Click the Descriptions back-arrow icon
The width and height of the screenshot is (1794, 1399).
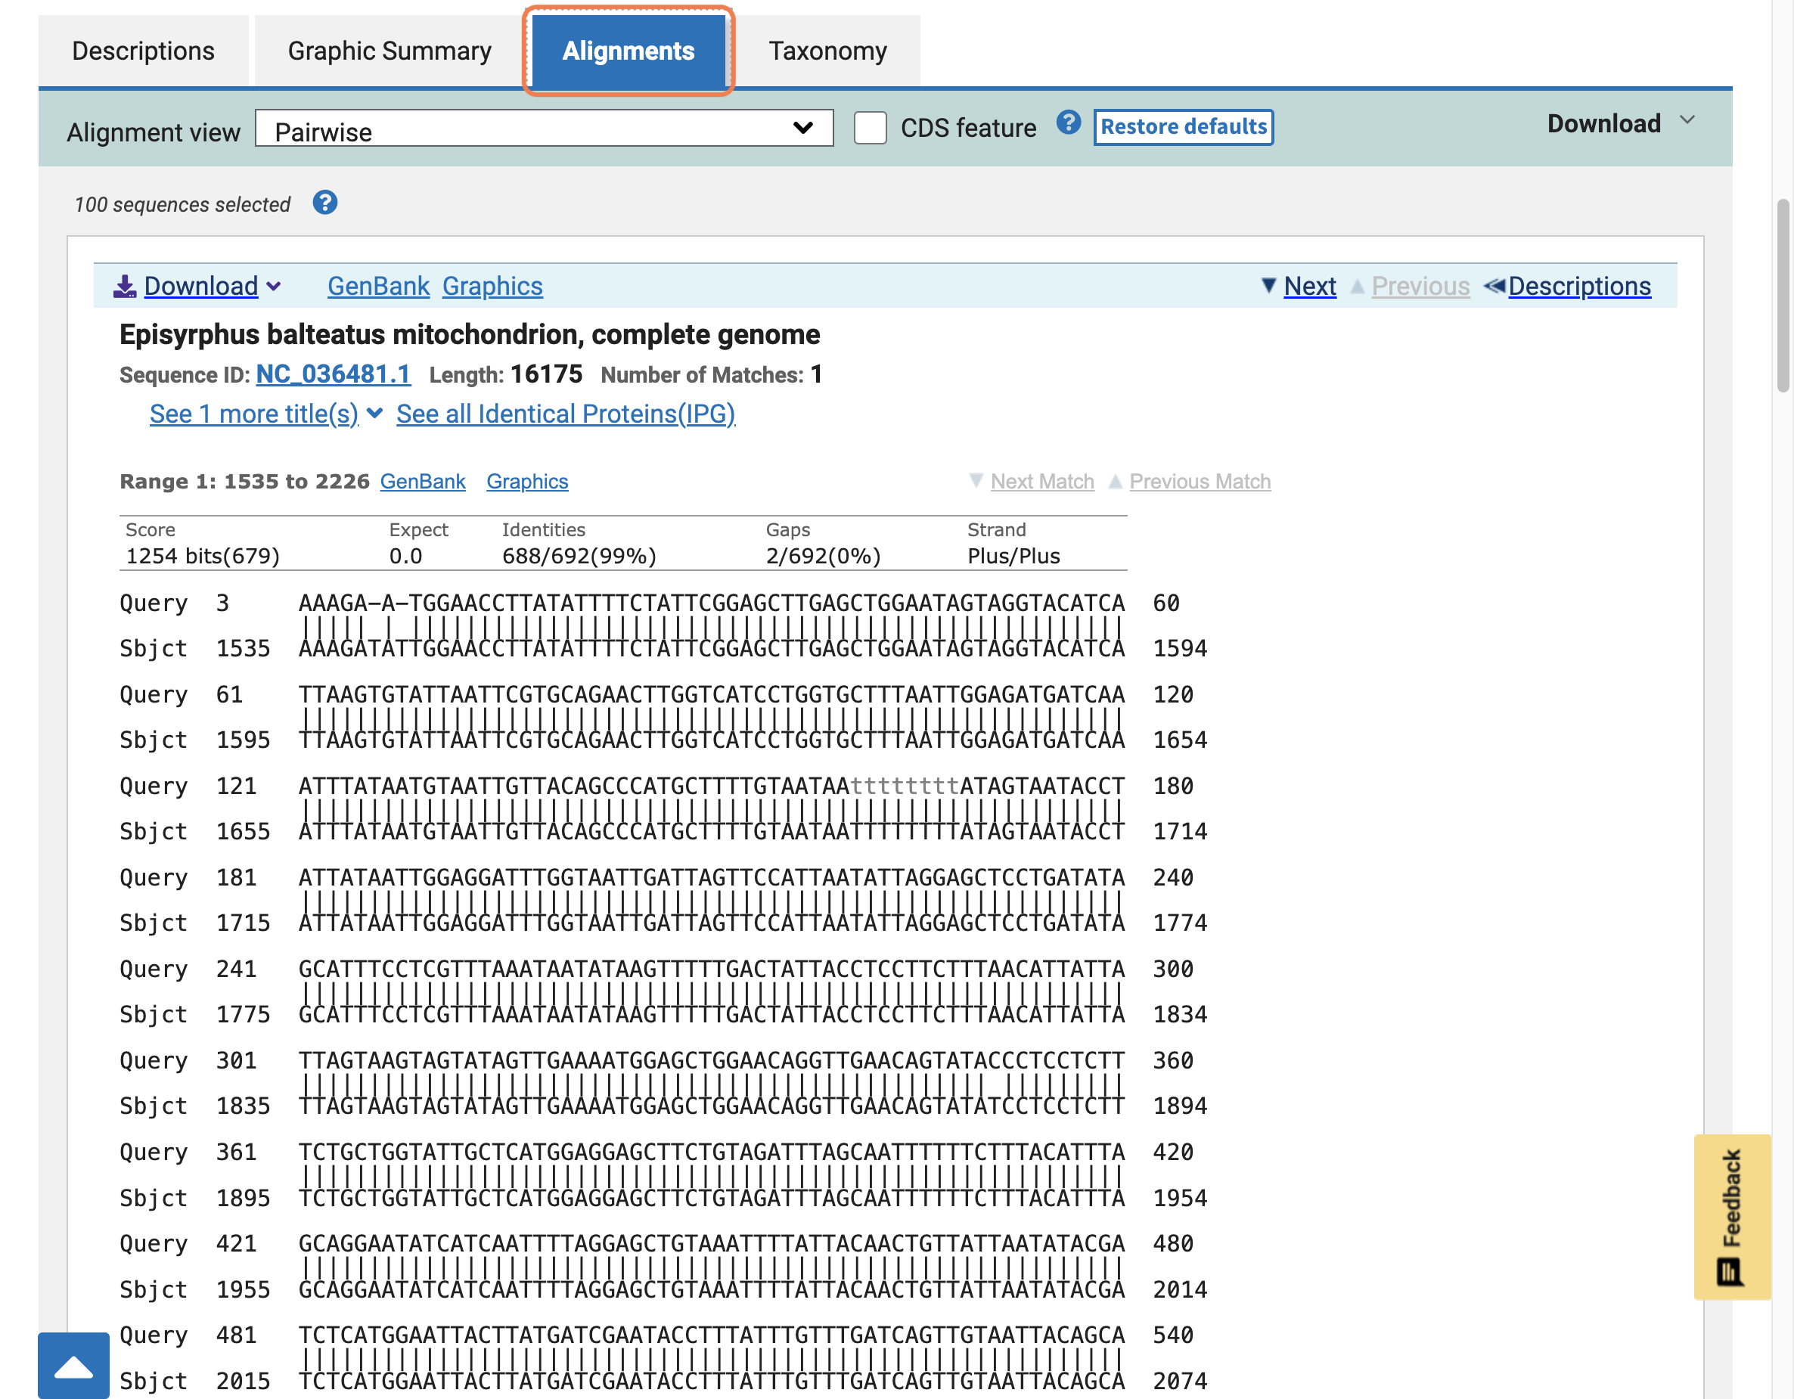[x=1494, y=285]
